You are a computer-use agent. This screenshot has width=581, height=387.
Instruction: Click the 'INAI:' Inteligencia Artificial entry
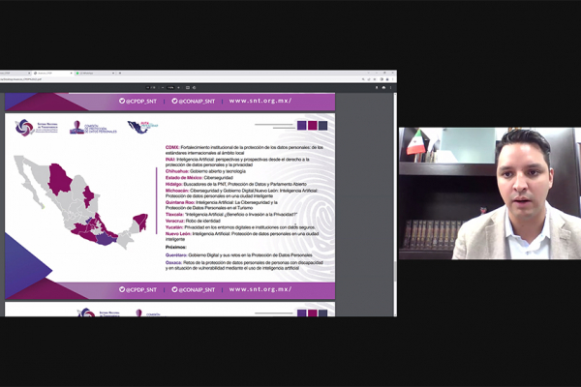click(x=237, y=162)
